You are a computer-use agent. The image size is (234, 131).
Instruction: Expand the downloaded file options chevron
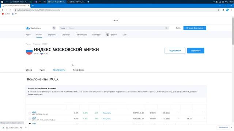pos(26,128)
